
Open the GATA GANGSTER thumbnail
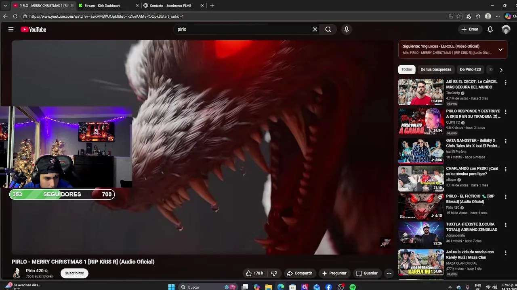click(421, 151)
